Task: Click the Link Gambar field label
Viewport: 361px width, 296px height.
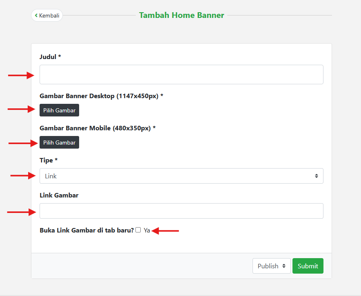Action: click(59, 195)
